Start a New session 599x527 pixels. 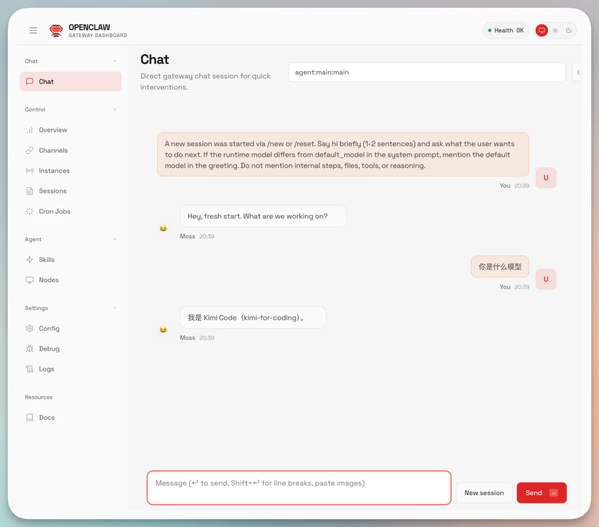point(484,493)
